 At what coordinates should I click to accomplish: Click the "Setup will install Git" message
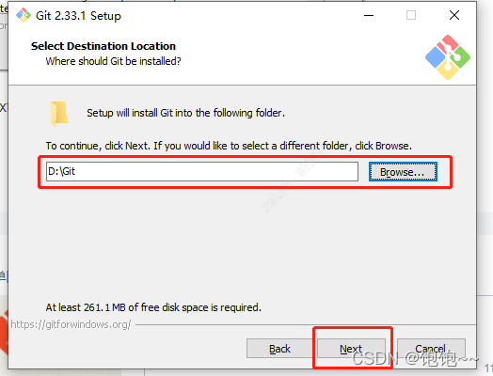[186, 113]
